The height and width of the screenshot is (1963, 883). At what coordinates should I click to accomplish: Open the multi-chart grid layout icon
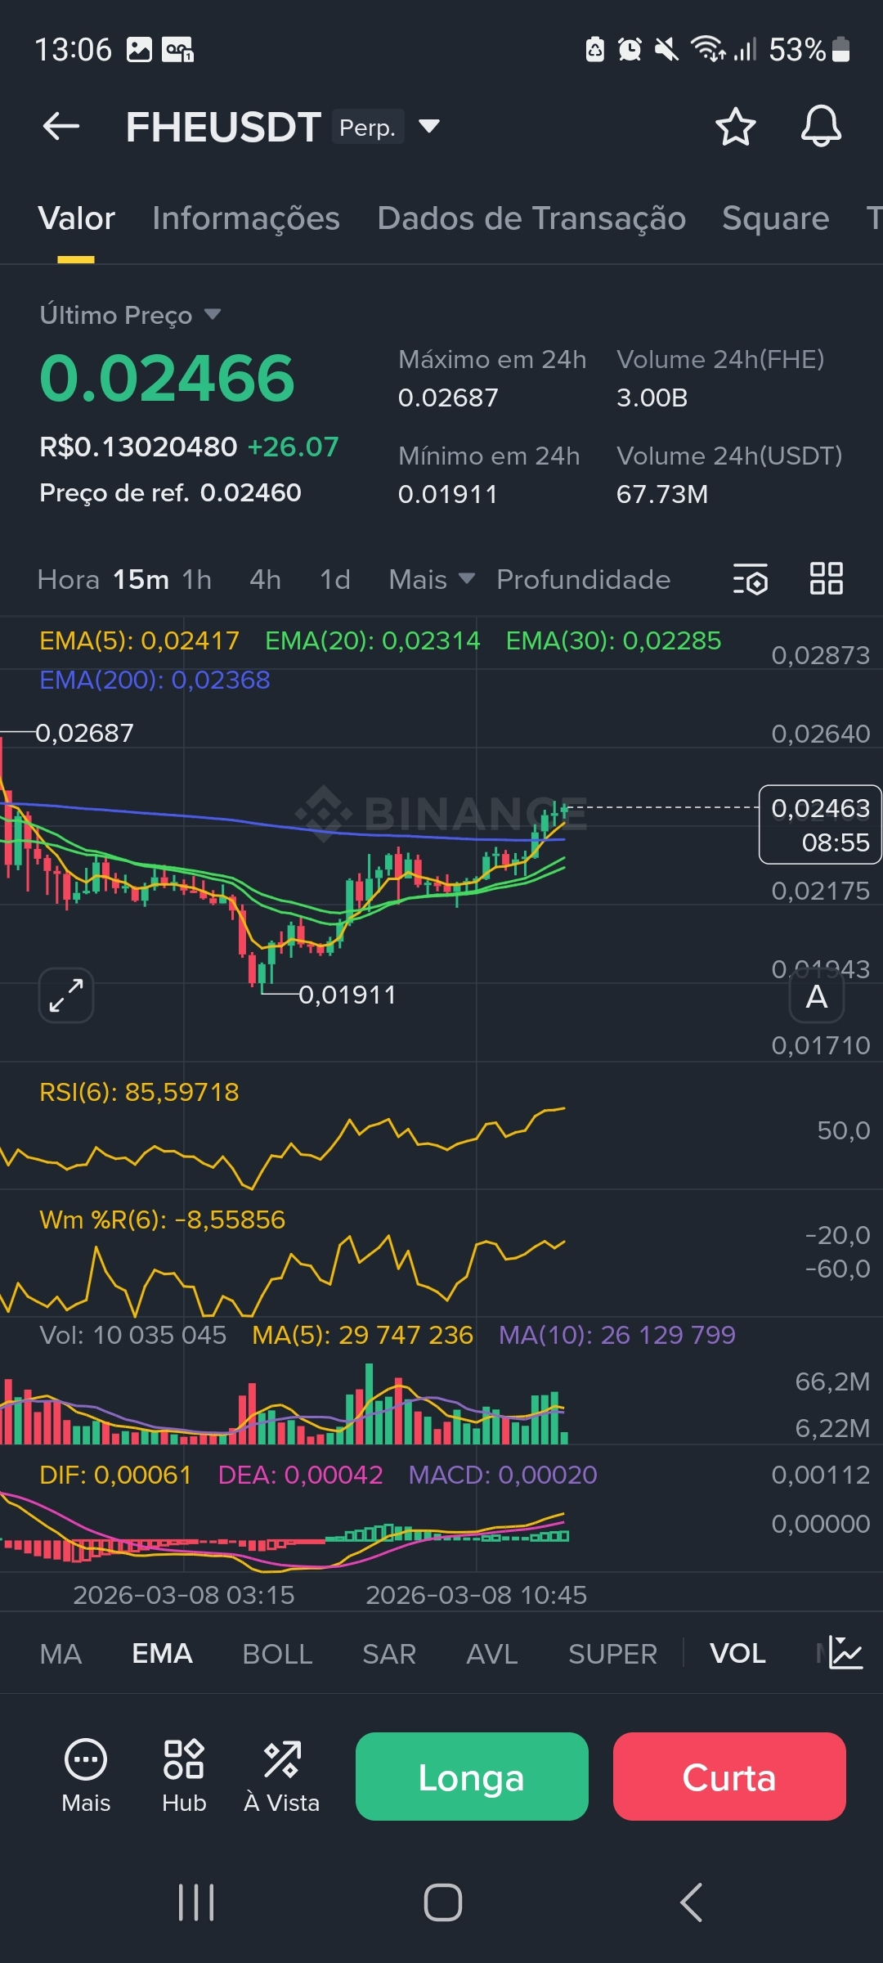coord(826,578)
